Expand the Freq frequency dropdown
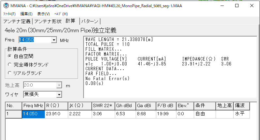This screenshot has height=140, width=260. click(x=54, y=40)
